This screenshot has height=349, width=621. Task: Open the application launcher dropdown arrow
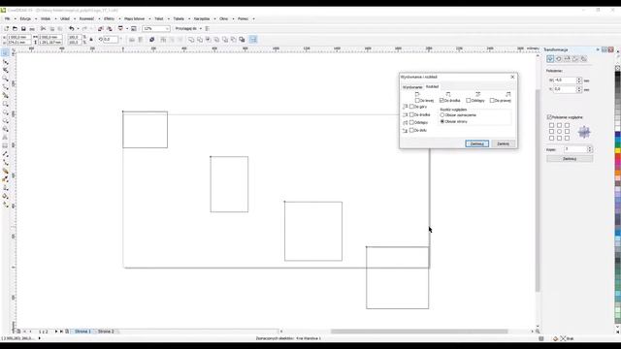click(x=127, y=28)
